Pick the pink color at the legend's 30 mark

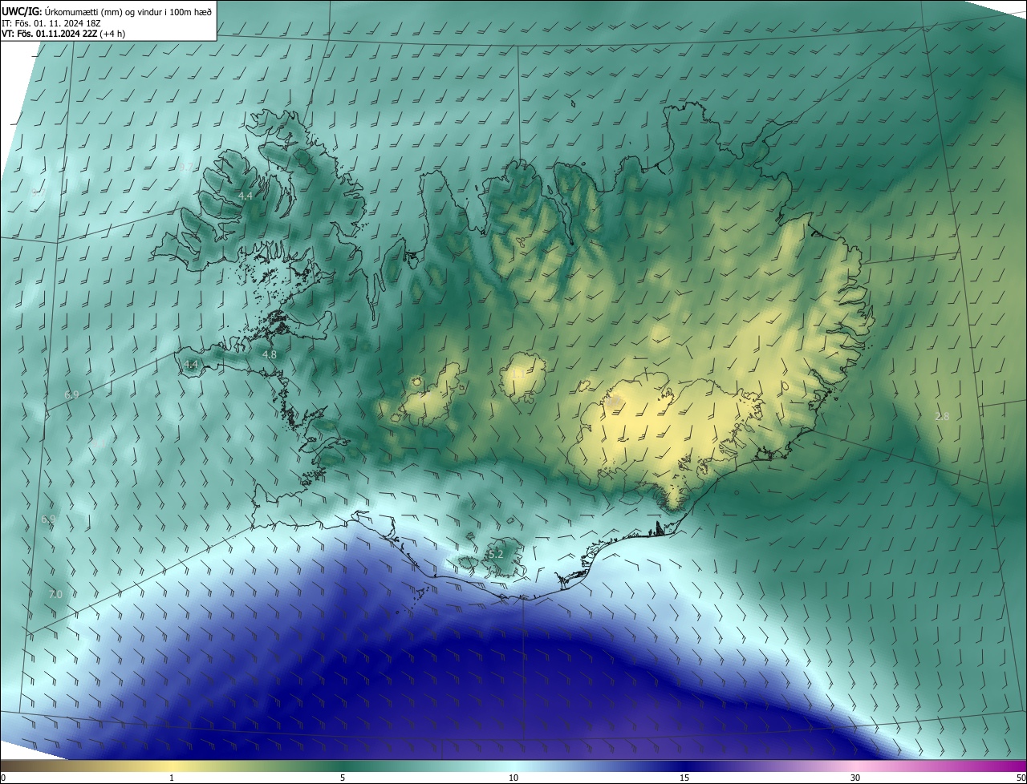coord(855,766)
